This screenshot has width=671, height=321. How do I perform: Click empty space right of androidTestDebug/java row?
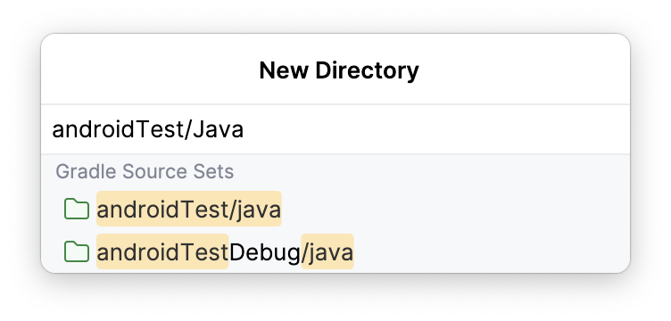(492, 251)
